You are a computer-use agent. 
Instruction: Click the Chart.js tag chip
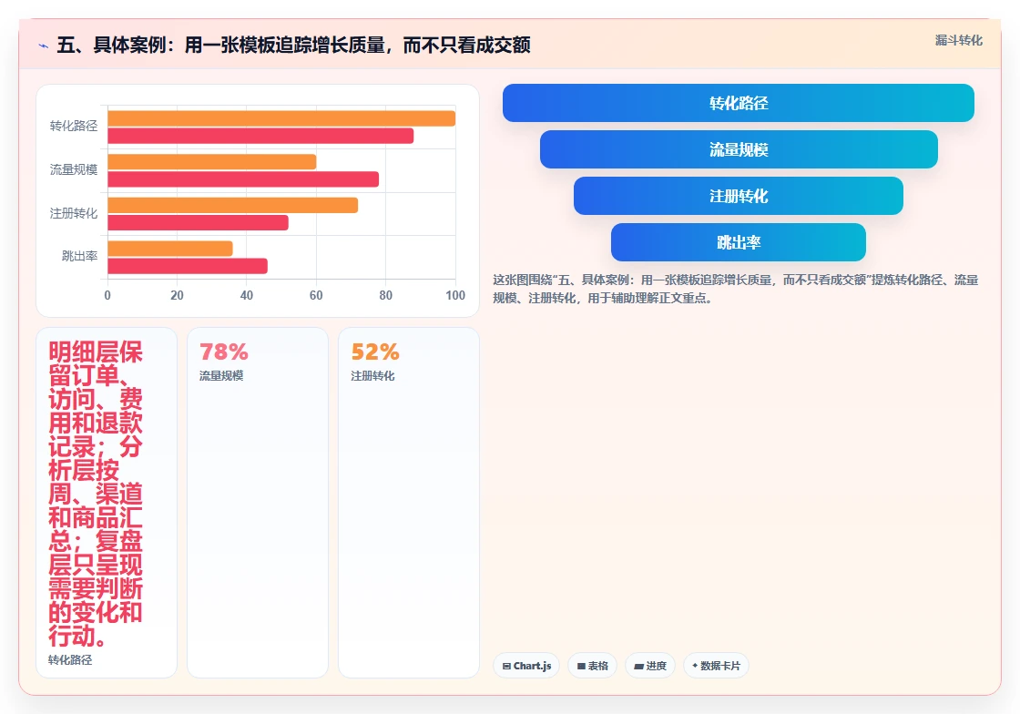[526, 666]
